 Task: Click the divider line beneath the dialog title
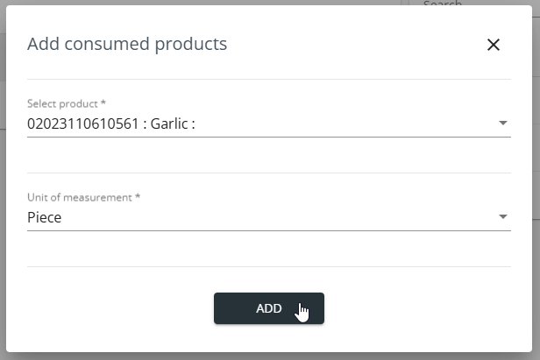[269, 79]
